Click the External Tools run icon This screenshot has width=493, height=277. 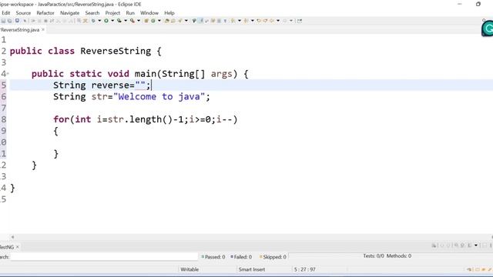(x=132, y=21)
